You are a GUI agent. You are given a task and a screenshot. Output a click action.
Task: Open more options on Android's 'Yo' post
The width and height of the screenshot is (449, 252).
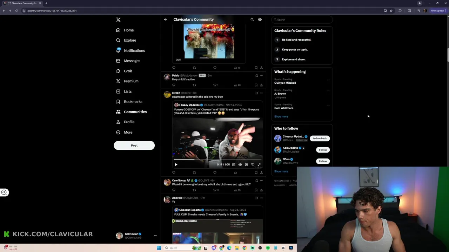pyautogui.click(x=261, y=198)
